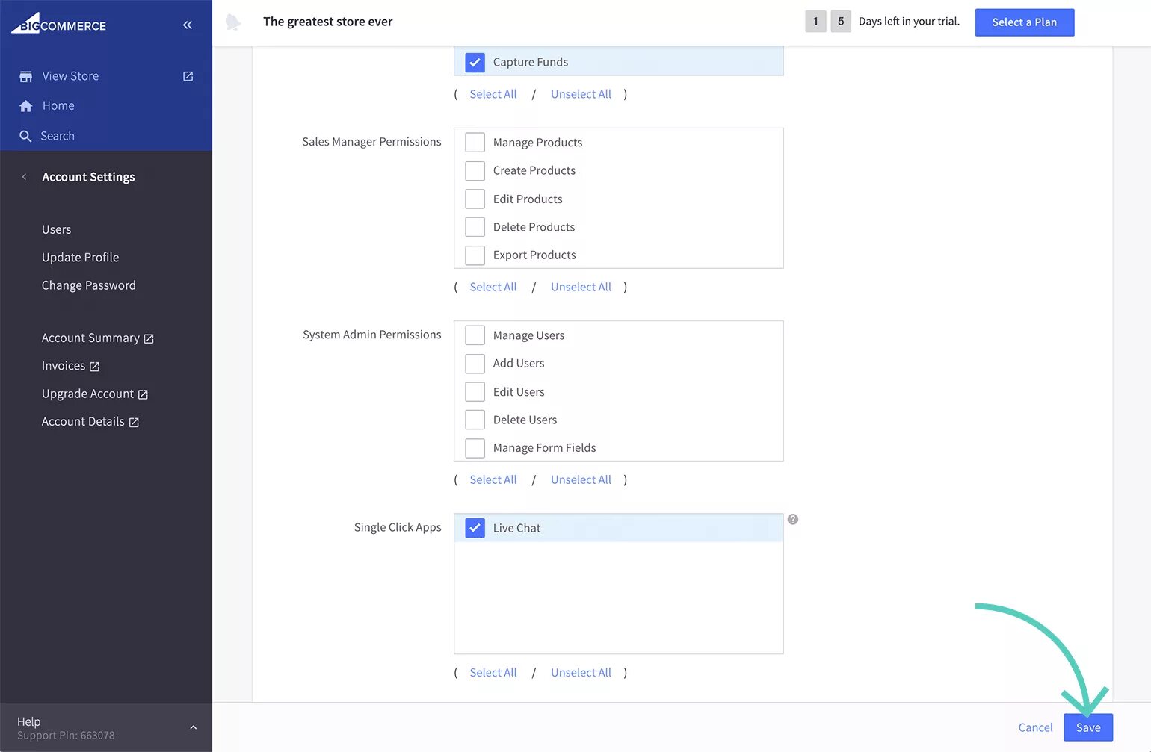
Task: Click Account Details external link icon
Action: (134, 423)
